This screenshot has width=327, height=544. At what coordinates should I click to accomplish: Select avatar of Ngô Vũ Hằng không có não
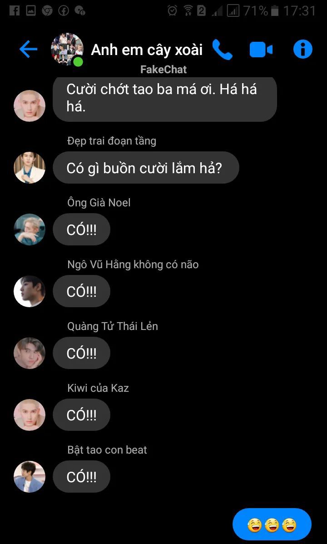click(30, 291)
